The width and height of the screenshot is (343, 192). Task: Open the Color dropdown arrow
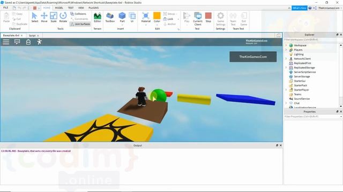pos(157,25)
